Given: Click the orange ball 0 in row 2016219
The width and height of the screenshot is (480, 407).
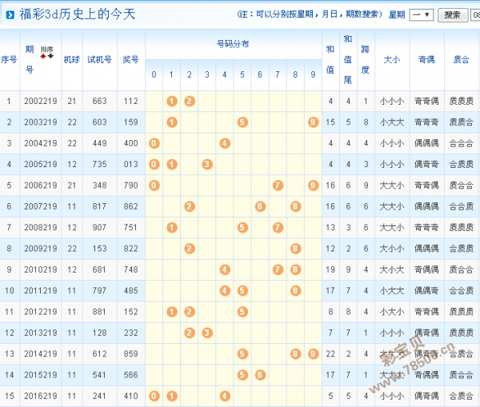Looking at the screenshot, I should point(154,396).
